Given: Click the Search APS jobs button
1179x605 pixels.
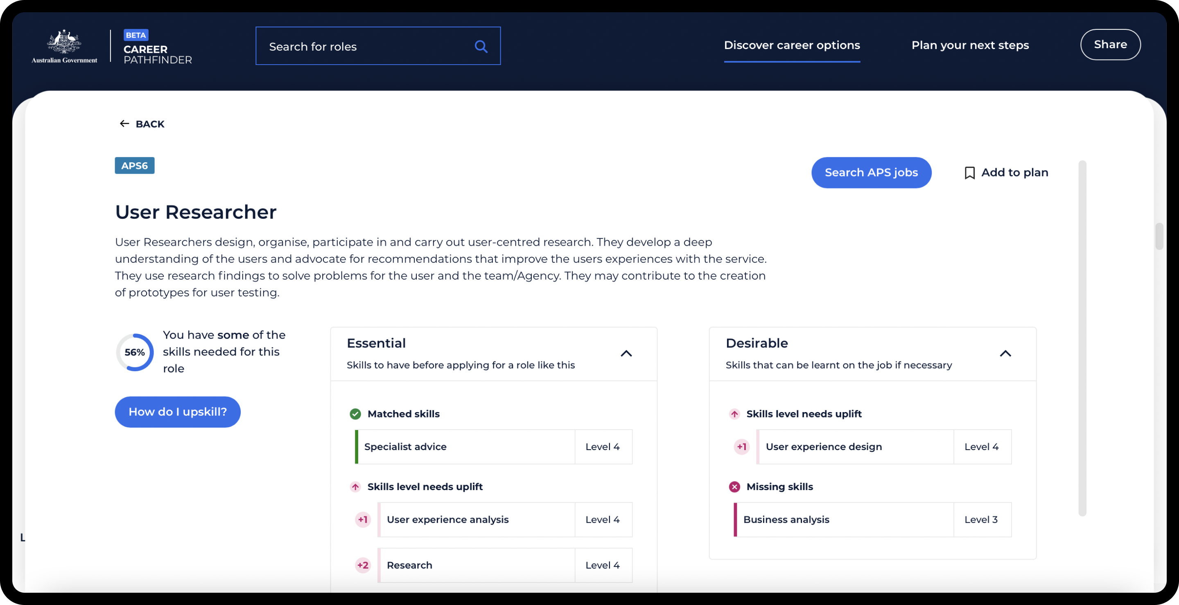Looking at the screenshot, I should click(x=871, y=173).
